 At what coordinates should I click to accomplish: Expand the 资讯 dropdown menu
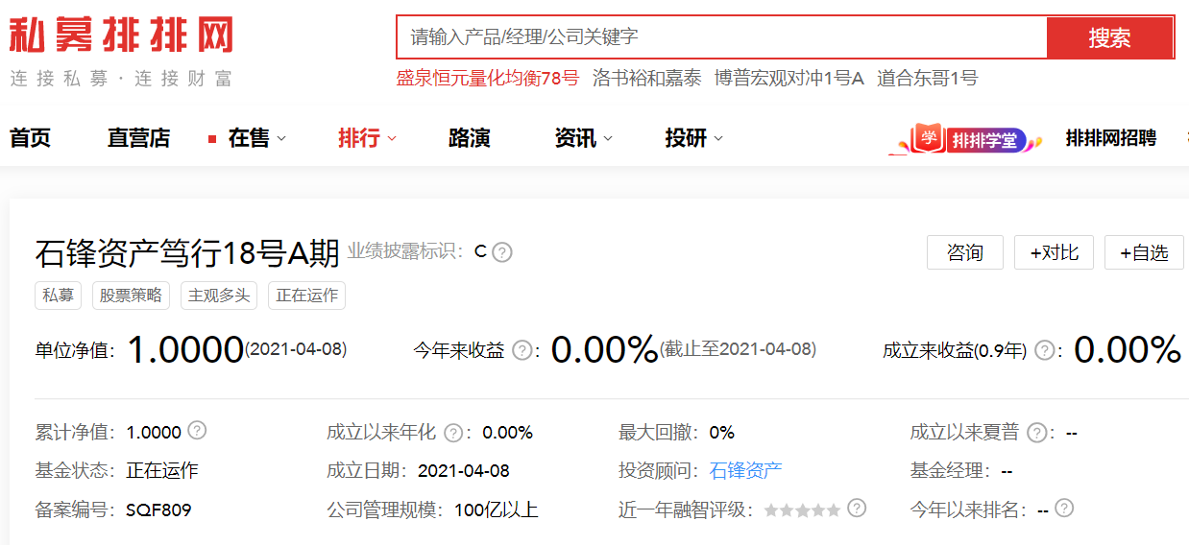583,138
